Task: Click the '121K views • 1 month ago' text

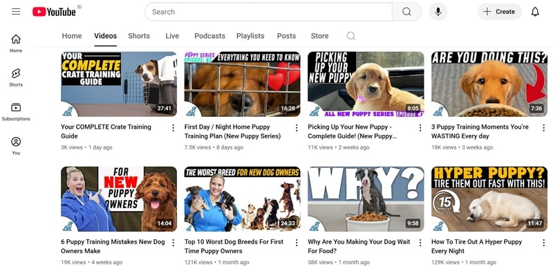Action: (216, 262)
